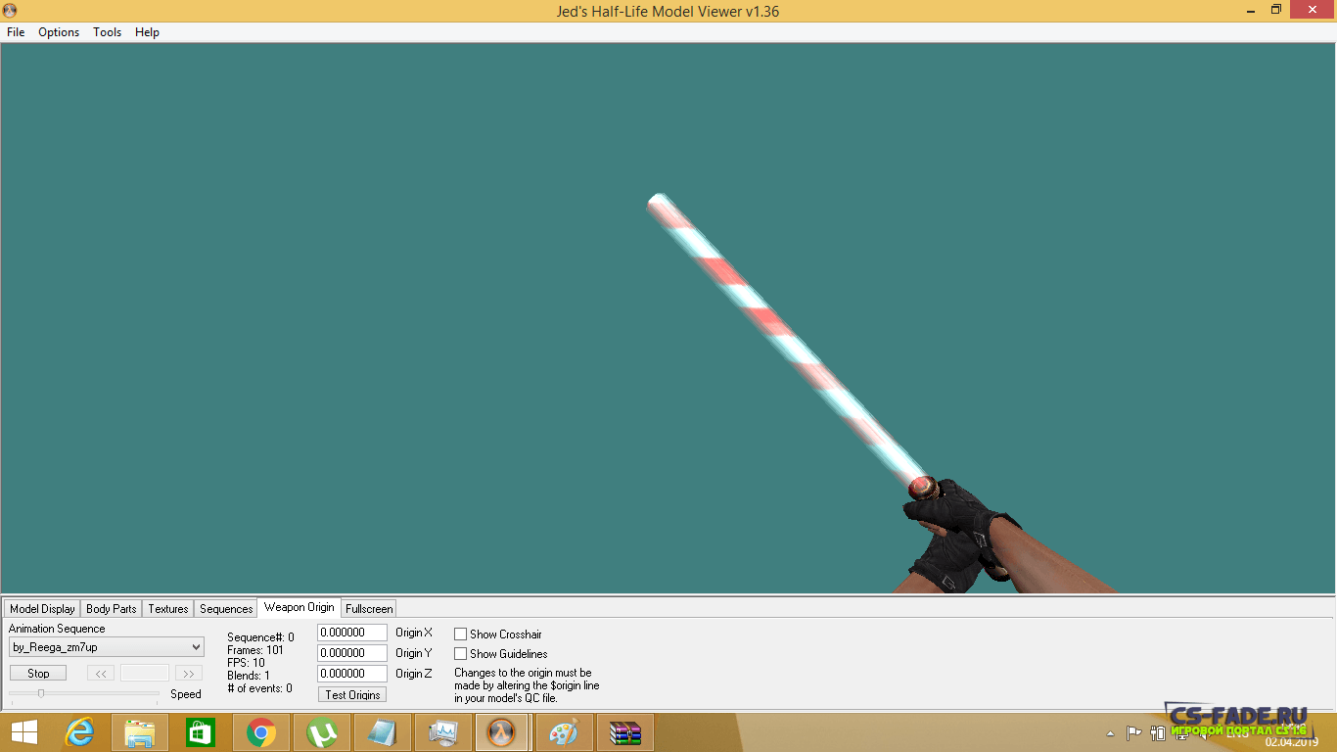
Task: Open Action Center flag icon
Action: pos(1133,732)
